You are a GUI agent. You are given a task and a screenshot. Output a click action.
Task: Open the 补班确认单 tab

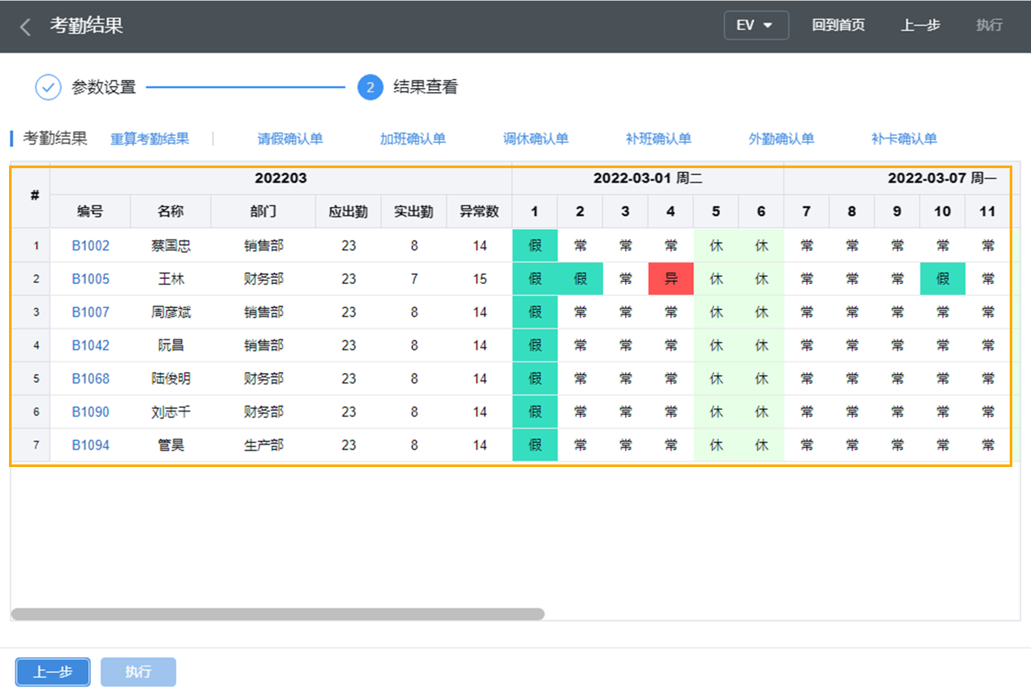658,139
